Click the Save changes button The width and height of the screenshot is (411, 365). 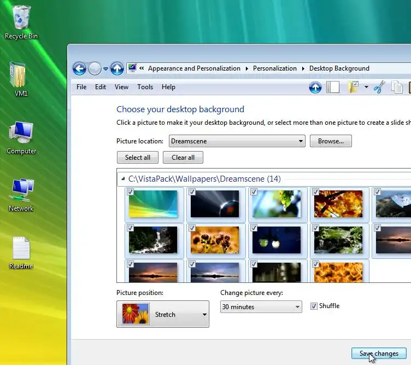click(x=379, y=354)
